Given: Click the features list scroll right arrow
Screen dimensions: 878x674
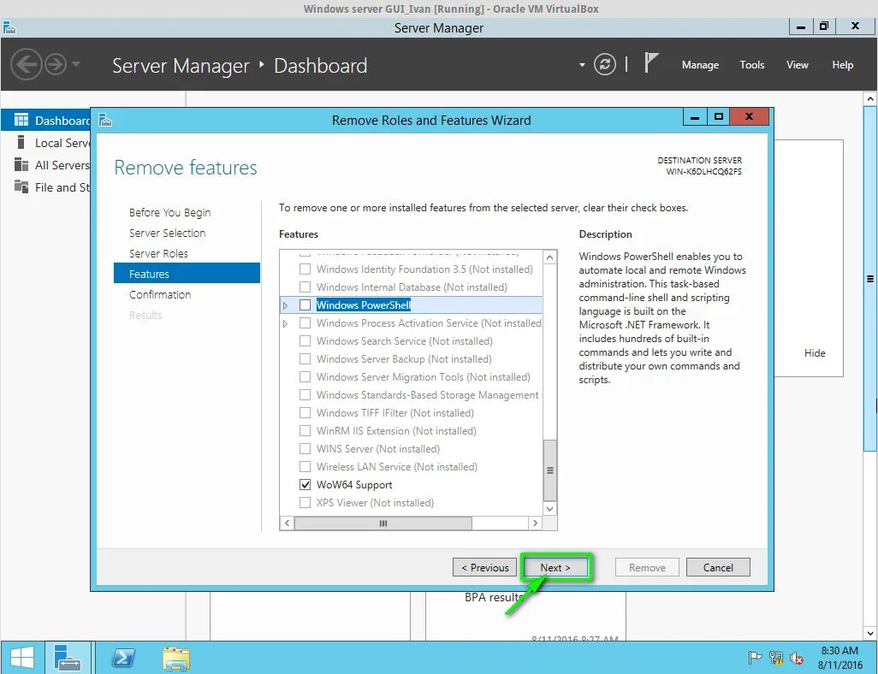Looking at the screenshot, I should pyautogui.click(x=536, y=523).
